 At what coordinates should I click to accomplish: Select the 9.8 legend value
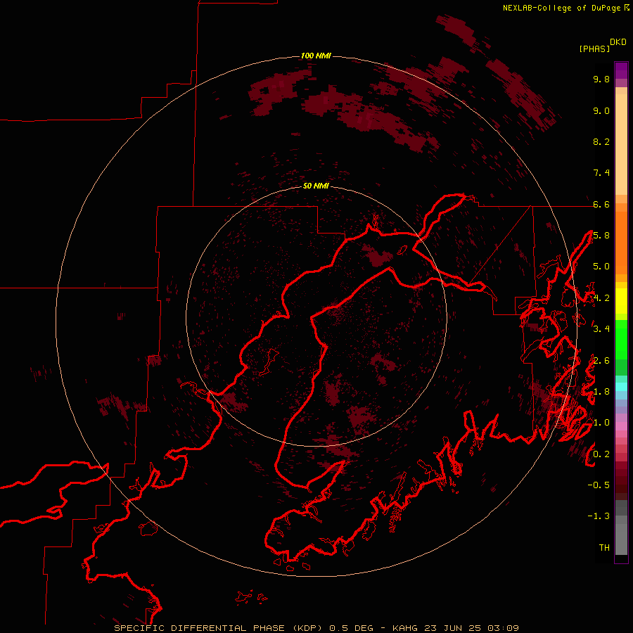click(x=601, y=79)
